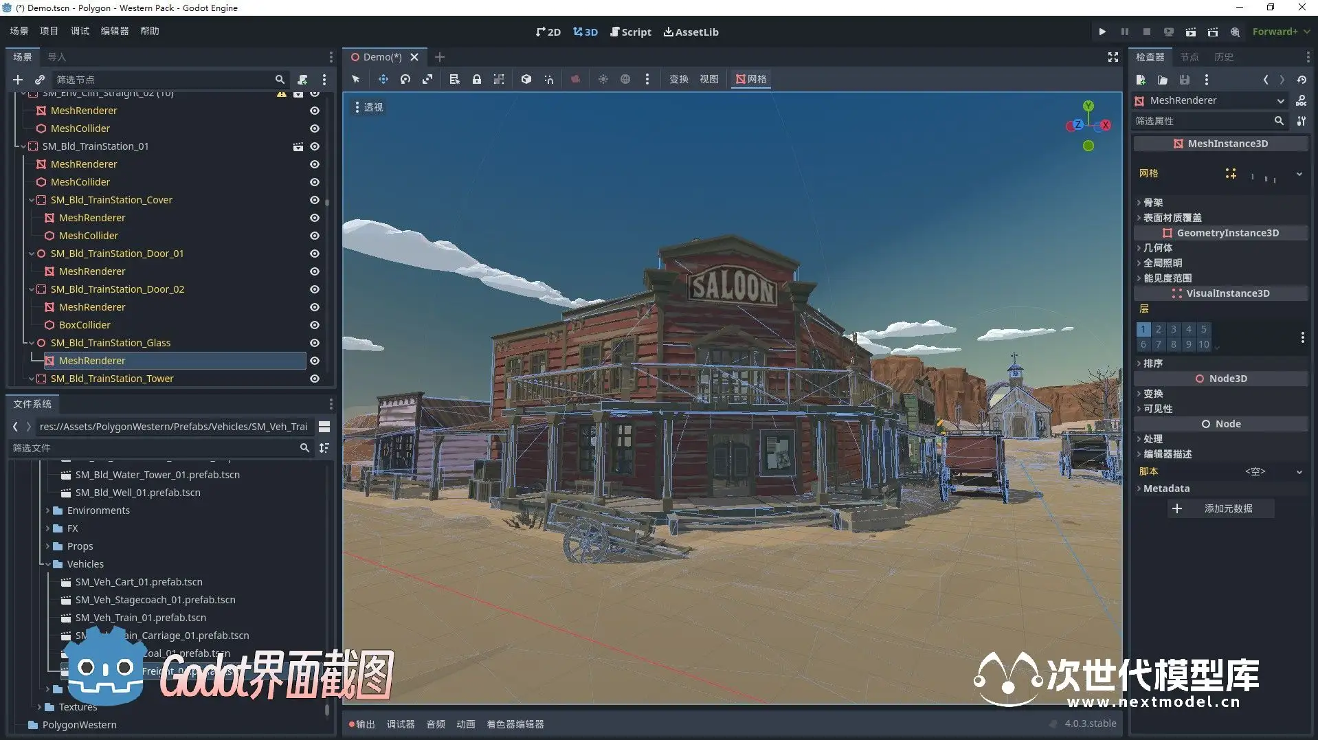
Task: Select the Move mode tool in viewport toolbar
Action: (383, 79)
